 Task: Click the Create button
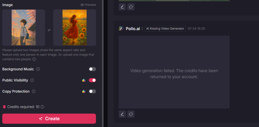49,119
